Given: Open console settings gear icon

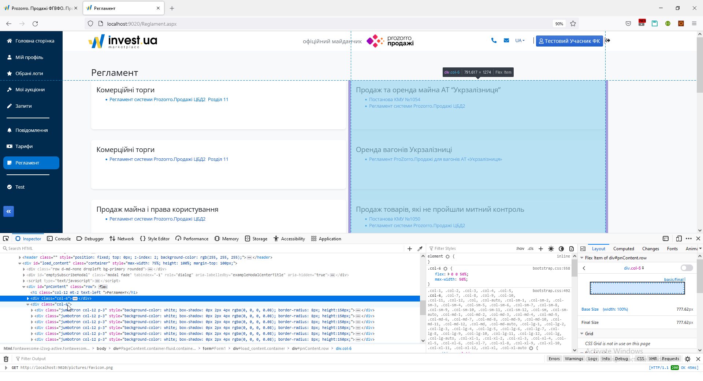Looking at the screenshot, I should [688, 359].
